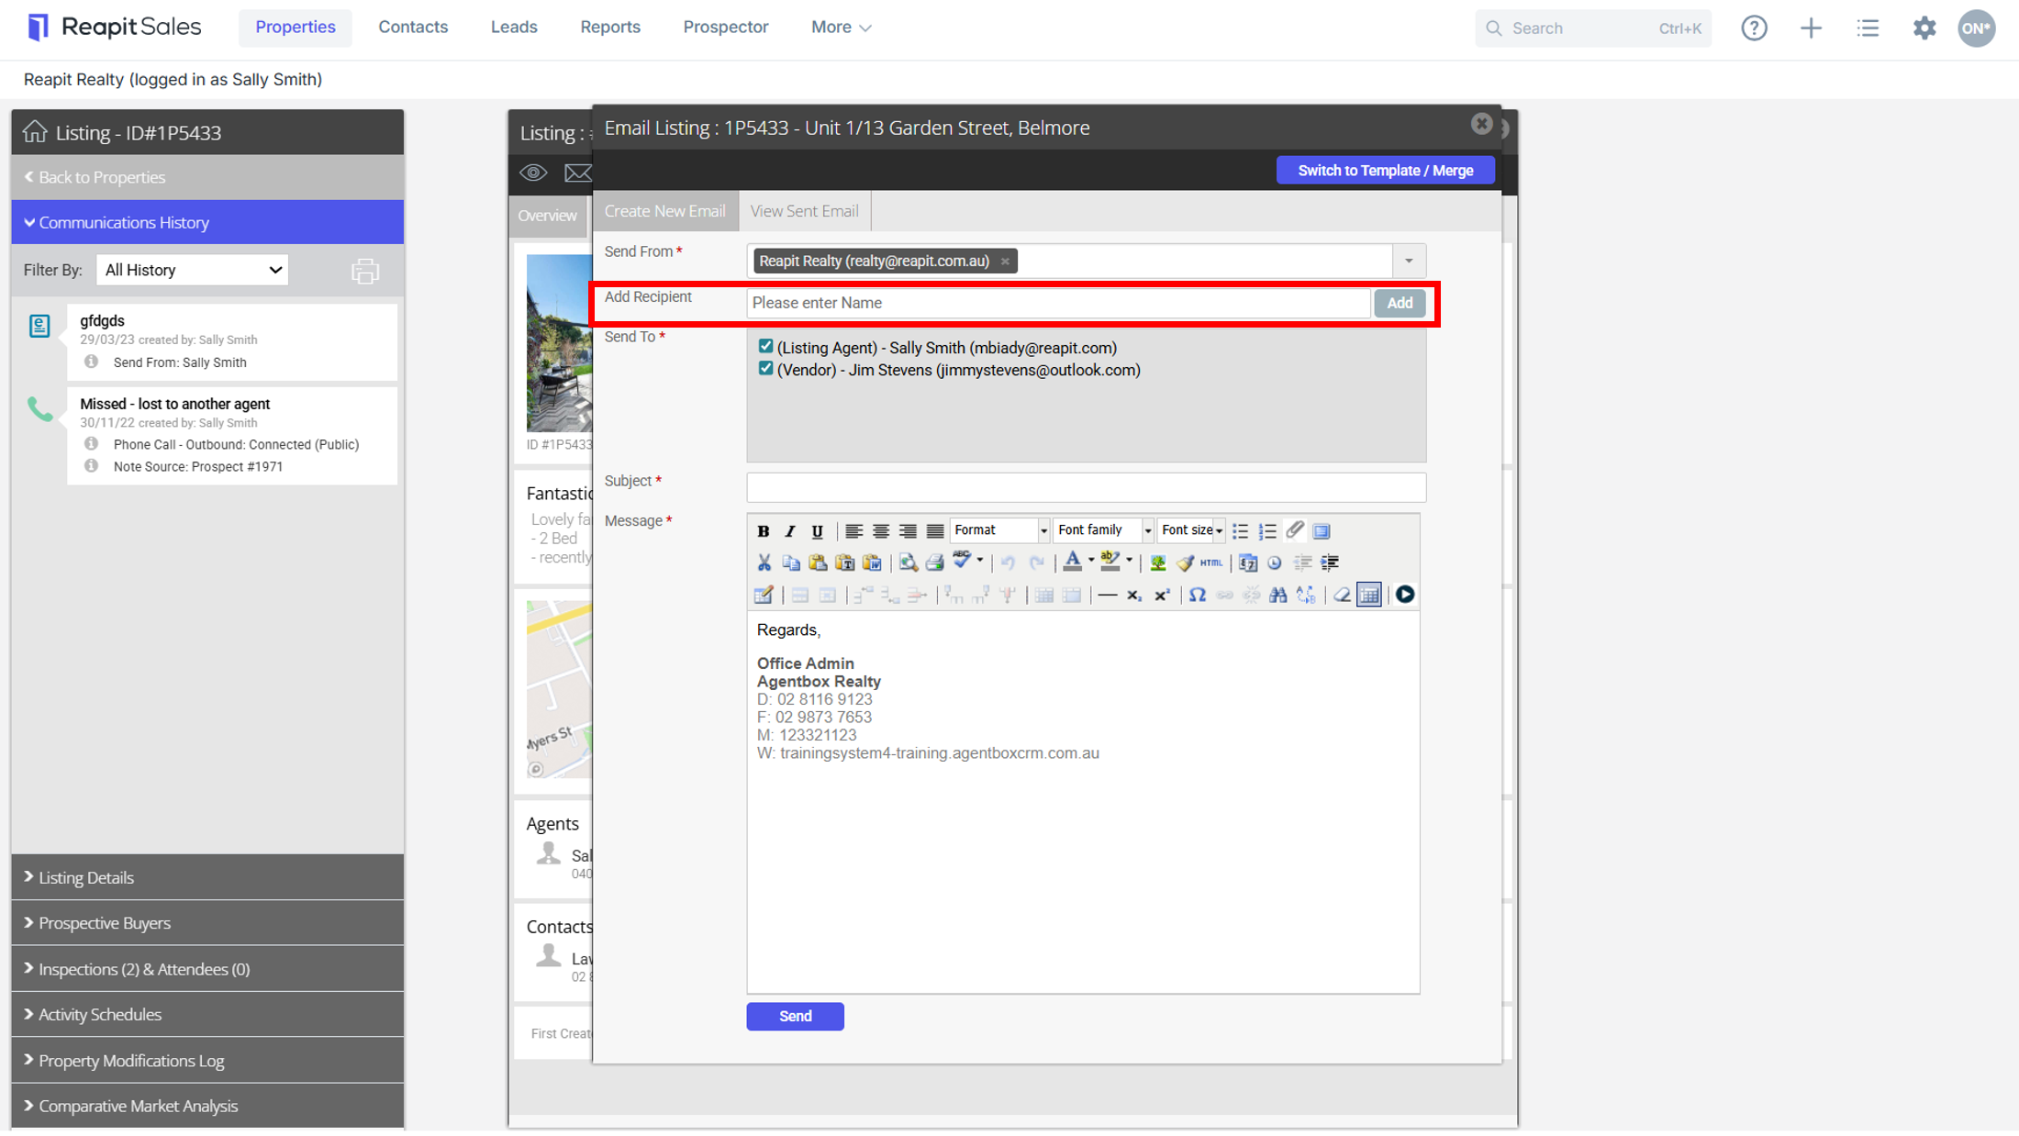
Task: Open find with the binoculars icon
Action: click(x=1277, y=596)
